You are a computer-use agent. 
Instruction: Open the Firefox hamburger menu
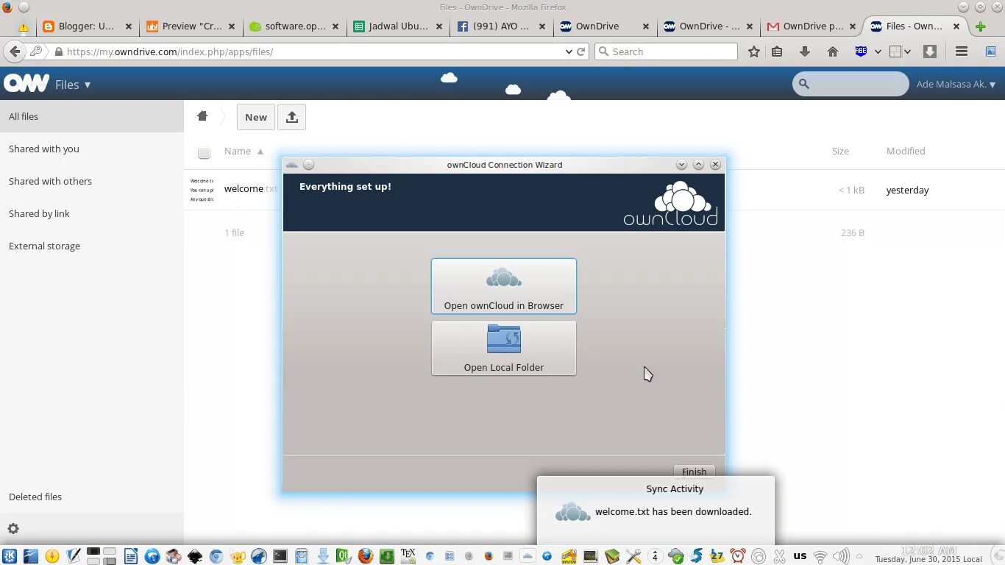(x=962, y=51)
